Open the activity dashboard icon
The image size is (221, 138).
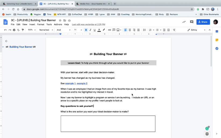(184, 22)
